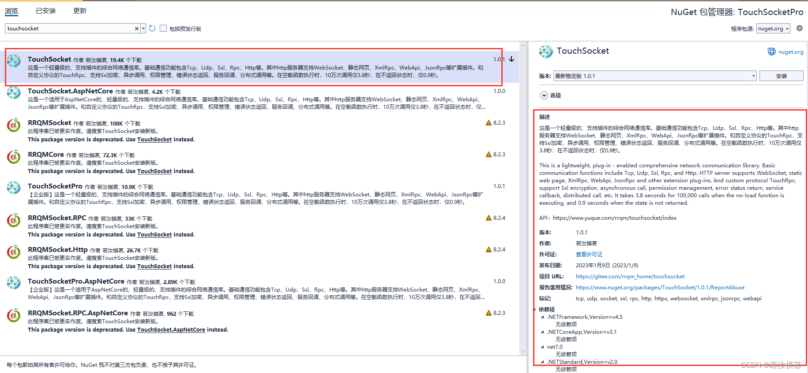Click the RRQMSocket package icon

click(x=14, y=125)
